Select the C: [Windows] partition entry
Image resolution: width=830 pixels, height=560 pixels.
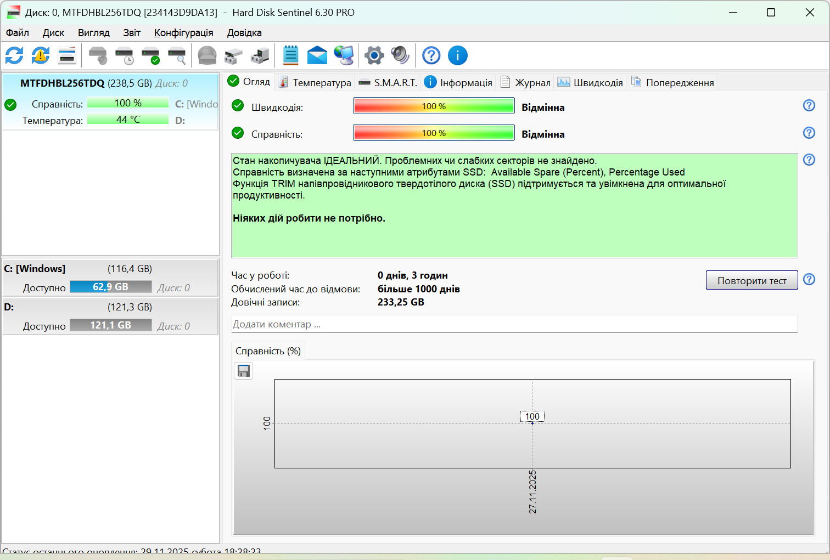pos(110,278)
